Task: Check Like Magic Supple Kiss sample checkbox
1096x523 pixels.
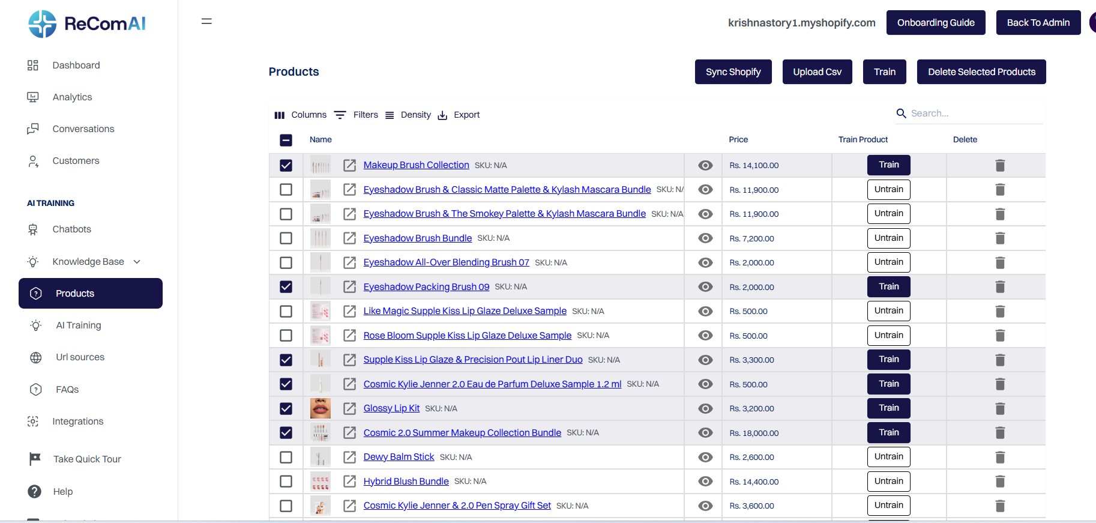Action: (286, 311)
